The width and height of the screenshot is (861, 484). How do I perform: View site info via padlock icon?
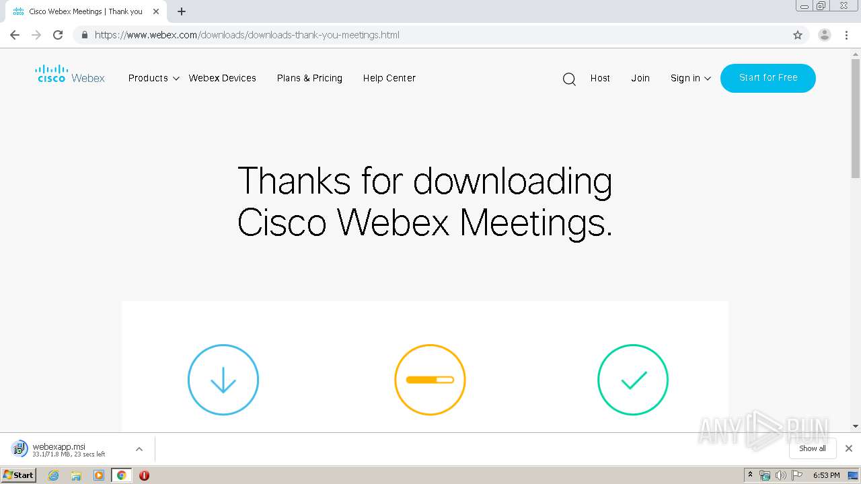coord(84,35)
